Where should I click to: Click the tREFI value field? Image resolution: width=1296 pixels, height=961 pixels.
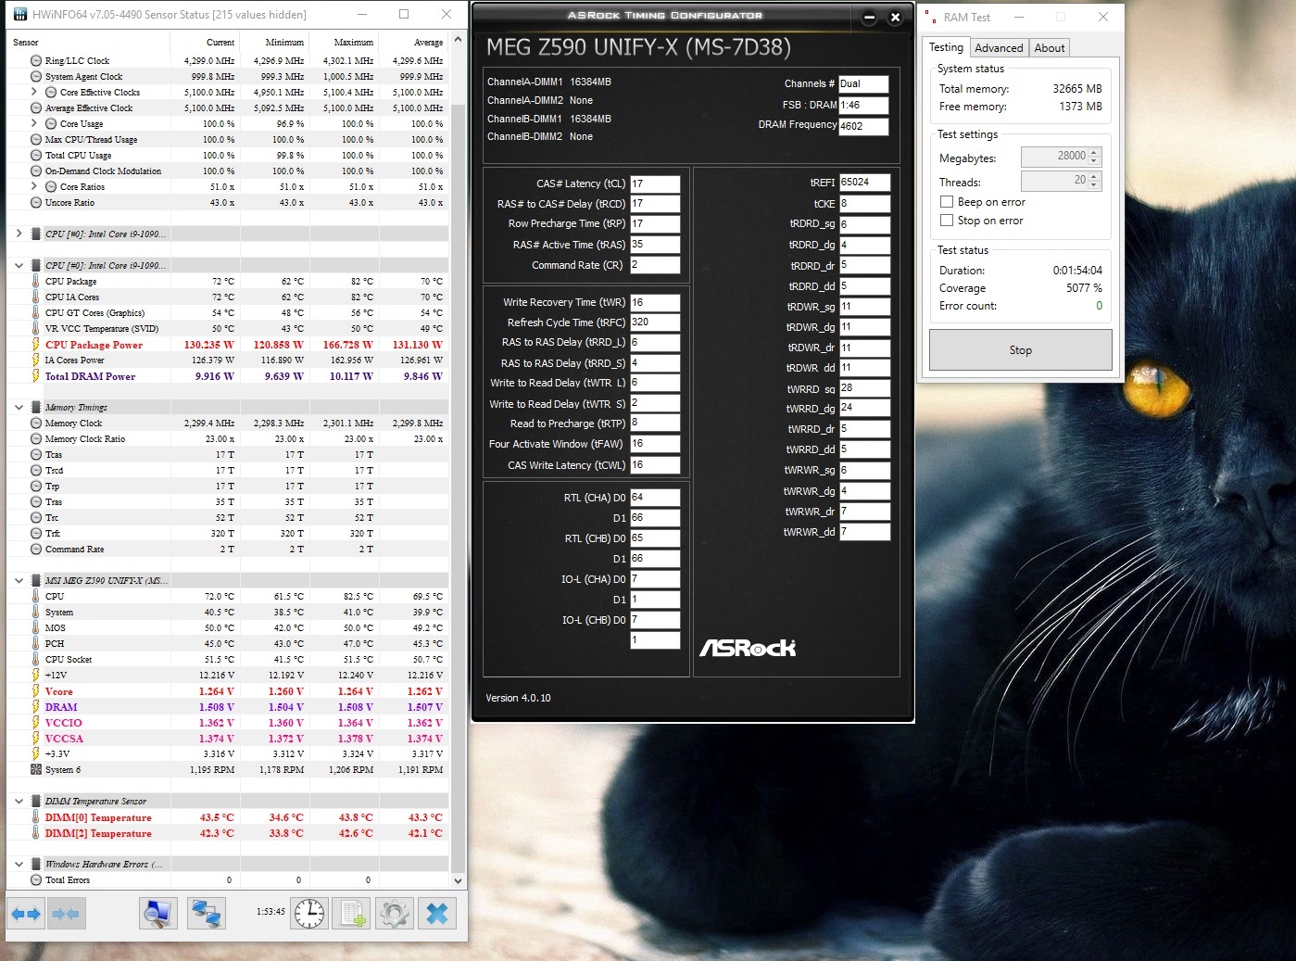click(864, 183)
